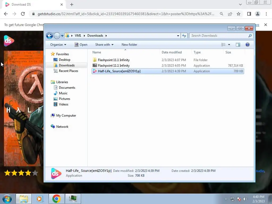Viewport: 272px width, 204px height.
Task: Open Google Chrome from the taskbar
Action: pyautogui.click(x=56, y=199)
